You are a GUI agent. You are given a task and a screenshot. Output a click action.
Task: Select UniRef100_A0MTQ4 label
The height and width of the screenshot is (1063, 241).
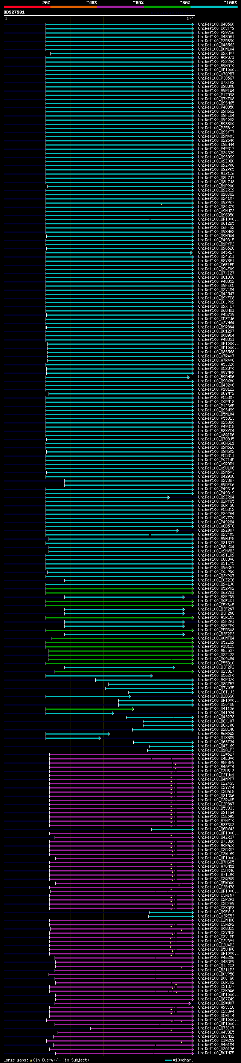tap(216, 638)
